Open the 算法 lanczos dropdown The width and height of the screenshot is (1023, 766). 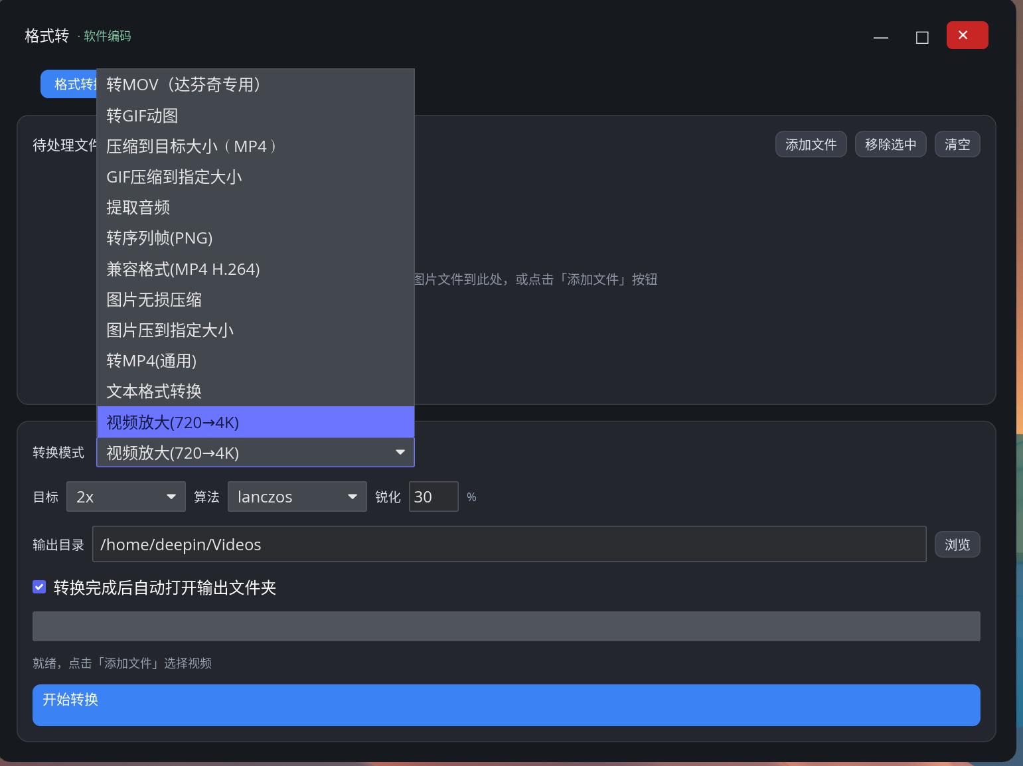click(x=297, y=497)
